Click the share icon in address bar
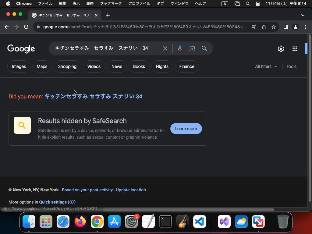This screenshot has height=234, width=312. pyautogui.click(x=264, y=27)
